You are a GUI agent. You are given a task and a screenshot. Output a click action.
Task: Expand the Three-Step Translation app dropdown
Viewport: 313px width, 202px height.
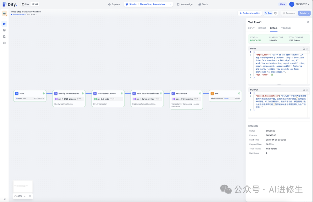click(x=170, y=4)
